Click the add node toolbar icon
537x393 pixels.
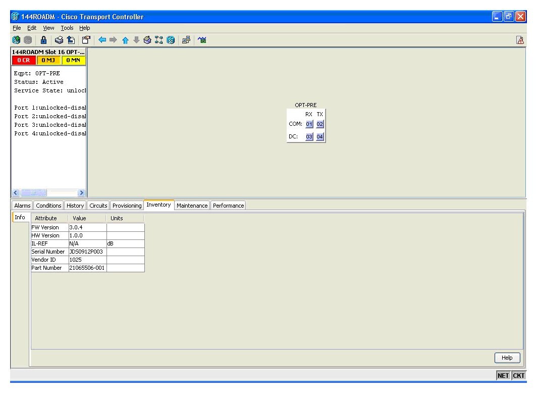tap(16, 40)
